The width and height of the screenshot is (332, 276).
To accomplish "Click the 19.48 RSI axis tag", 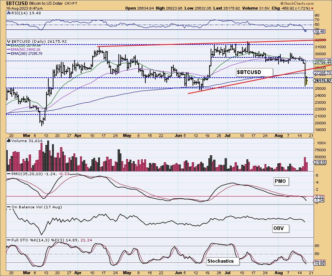I will [319, 31].
